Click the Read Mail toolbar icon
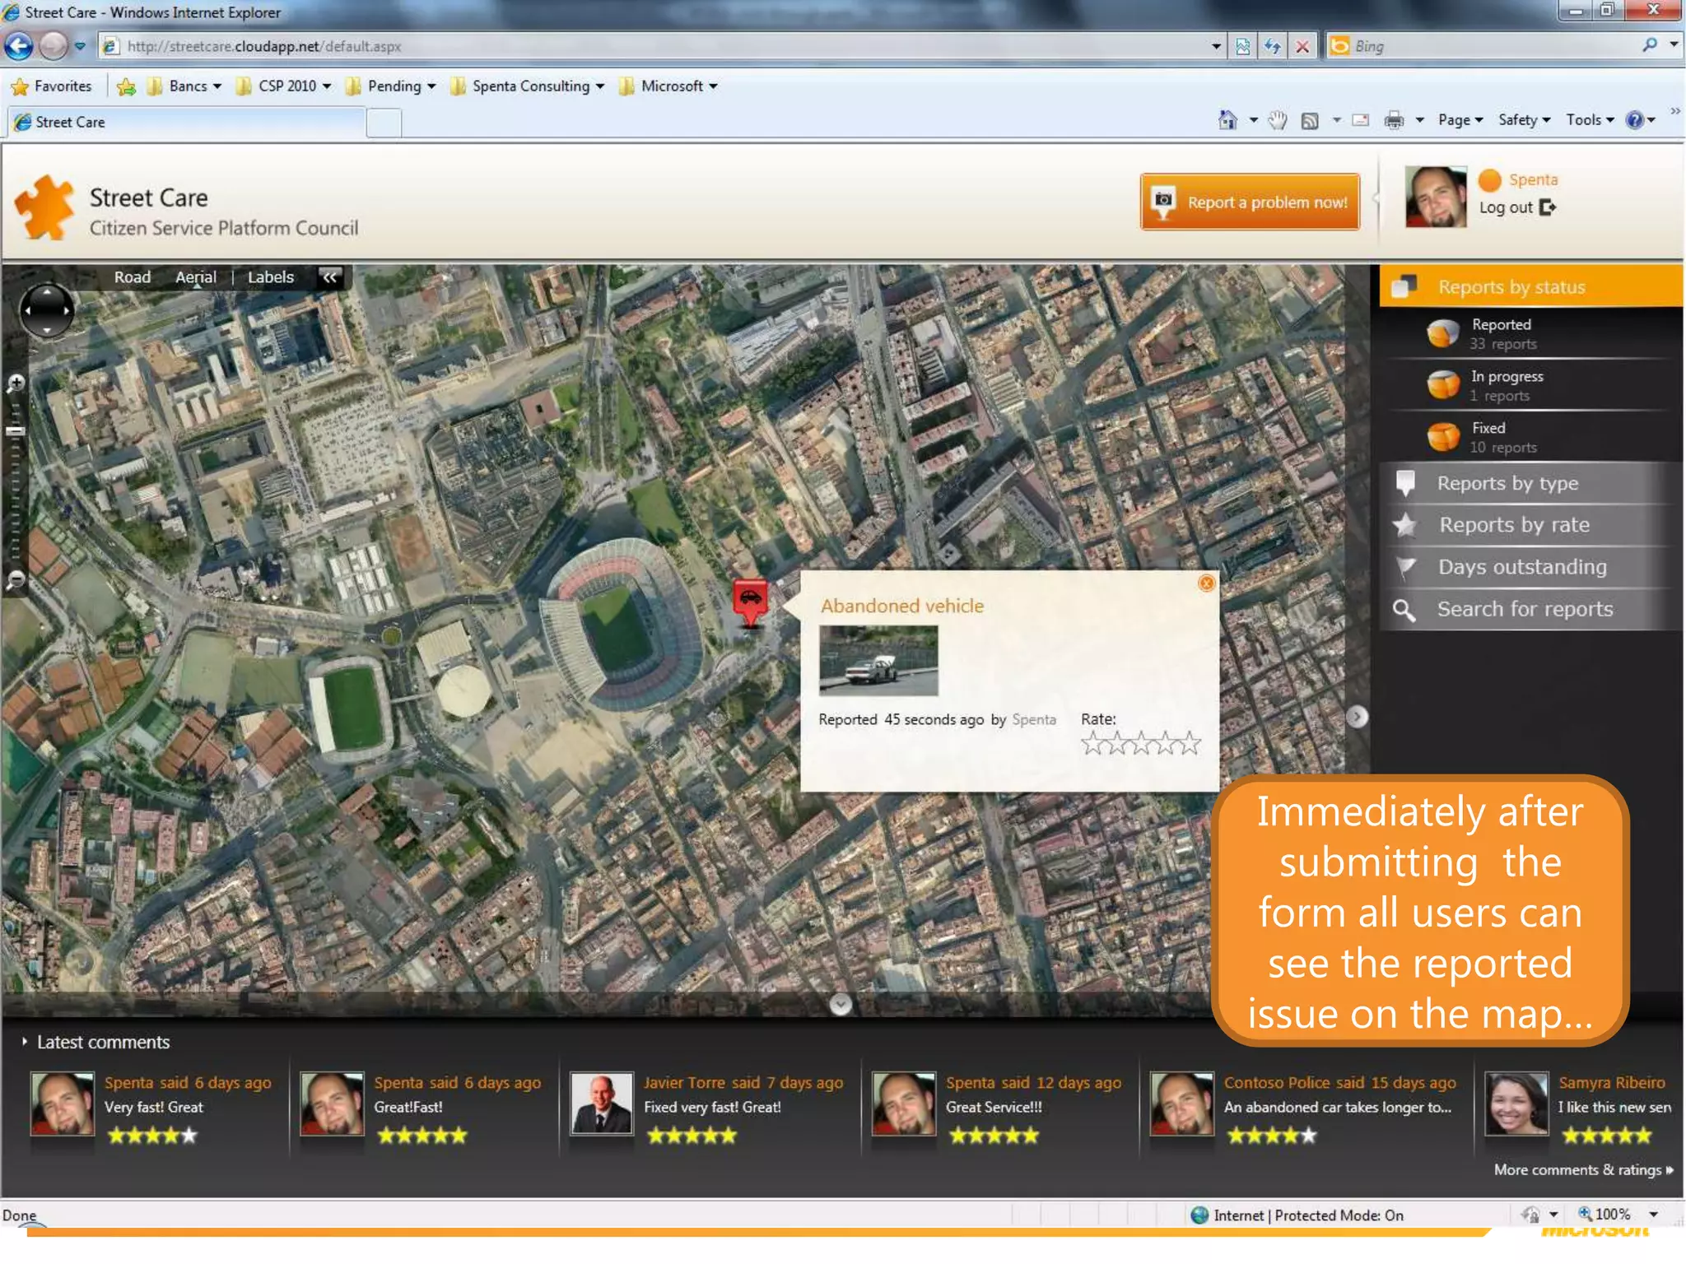1686x1264 pixels. tap(1361, 120)
